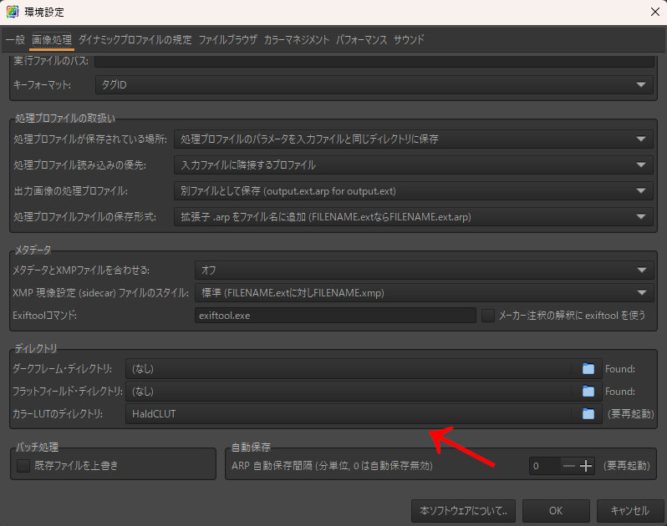Open the 一般 tab
667x526 pixels.
16,39
